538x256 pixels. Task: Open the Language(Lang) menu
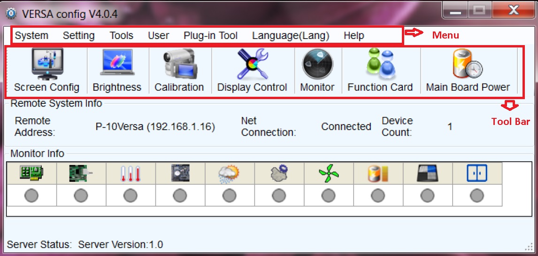pyautogui.click(x=291, y=35)
